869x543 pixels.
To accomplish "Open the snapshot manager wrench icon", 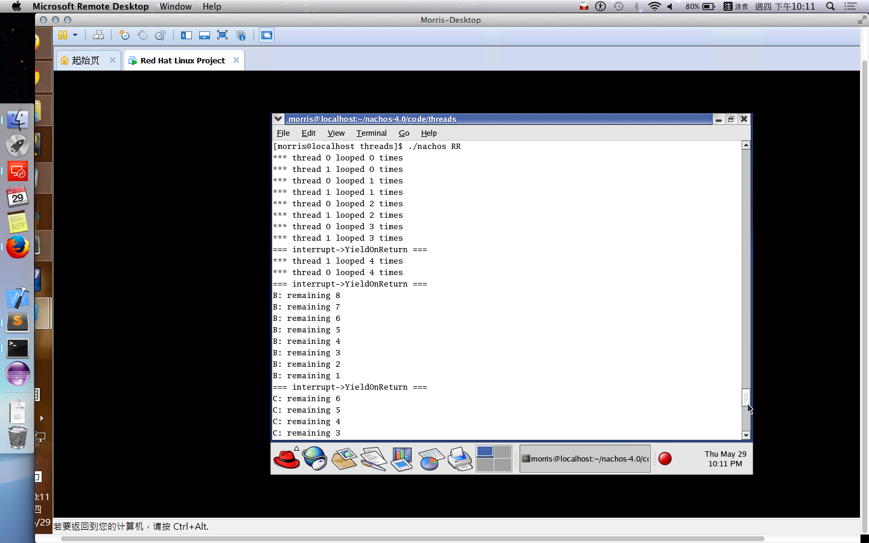I will [x=161, y=35].
